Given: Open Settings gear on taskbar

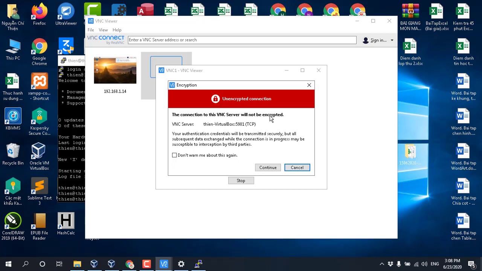Looking at the screenshot, I should 181,264.
